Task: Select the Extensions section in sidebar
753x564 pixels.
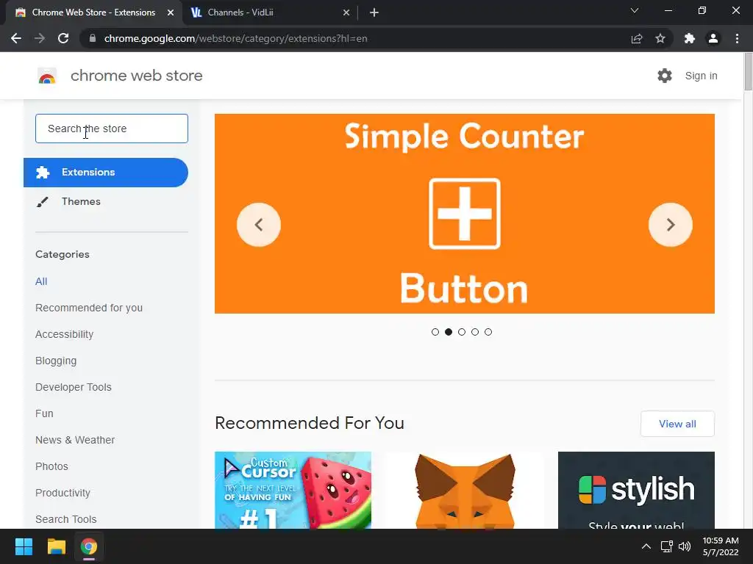Action: pyautogui.click(x=106, y=172)
